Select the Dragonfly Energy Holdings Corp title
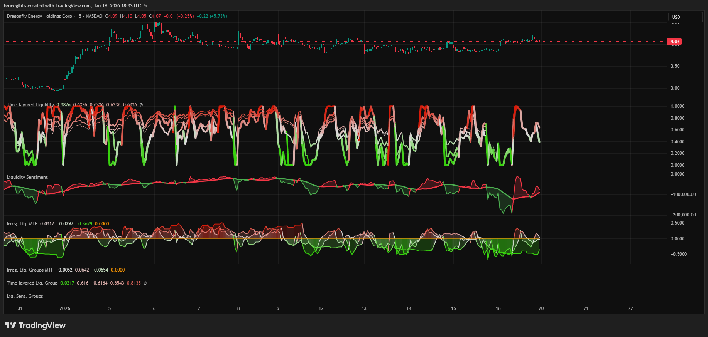708x337 pixels. 39,16
